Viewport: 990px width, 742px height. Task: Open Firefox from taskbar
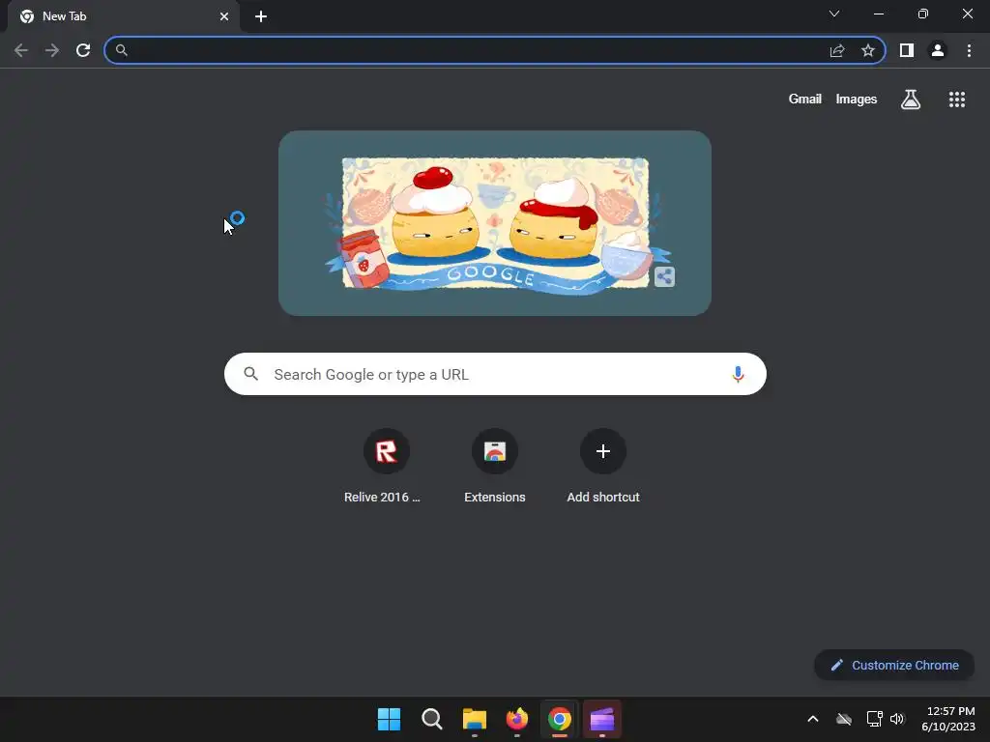coord(517,719)
